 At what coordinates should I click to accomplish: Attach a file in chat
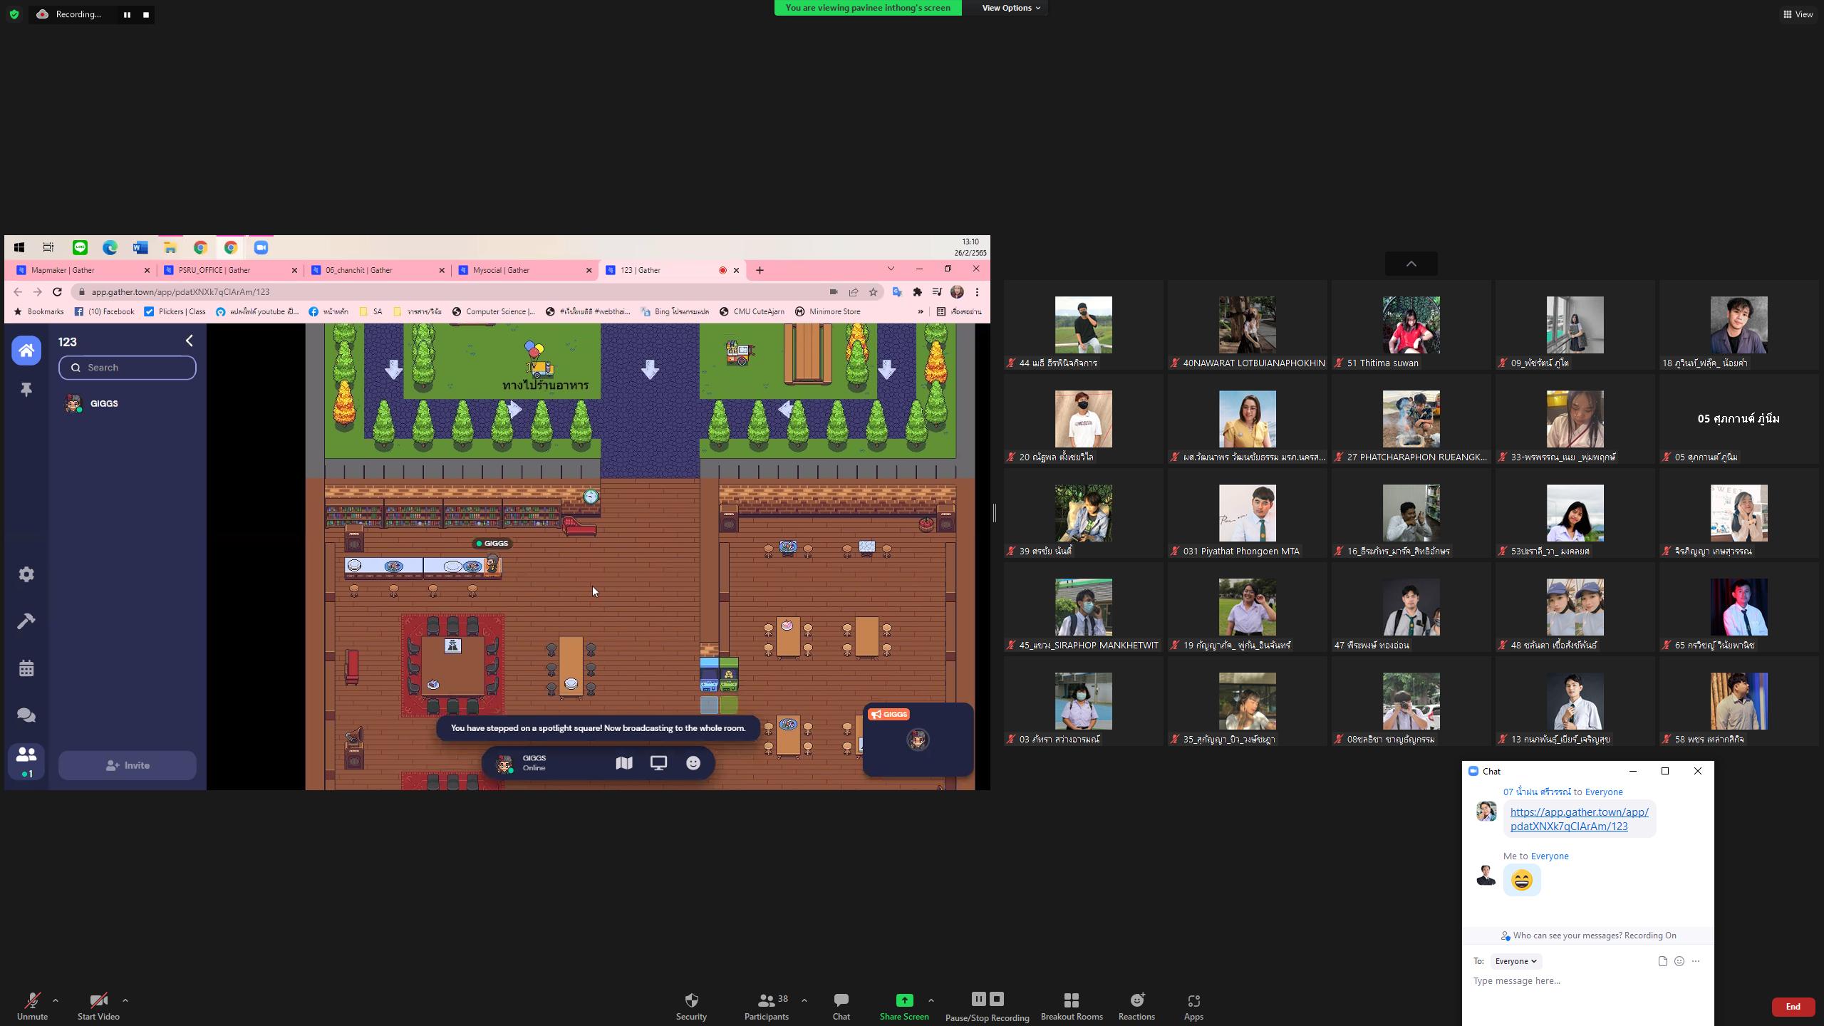[1662, 961]
